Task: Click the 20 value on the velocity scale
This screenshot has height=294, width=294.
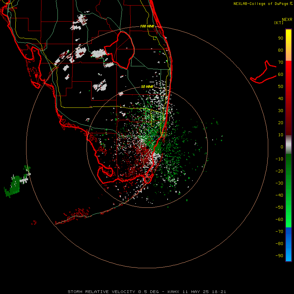Action: click(281, 123)
